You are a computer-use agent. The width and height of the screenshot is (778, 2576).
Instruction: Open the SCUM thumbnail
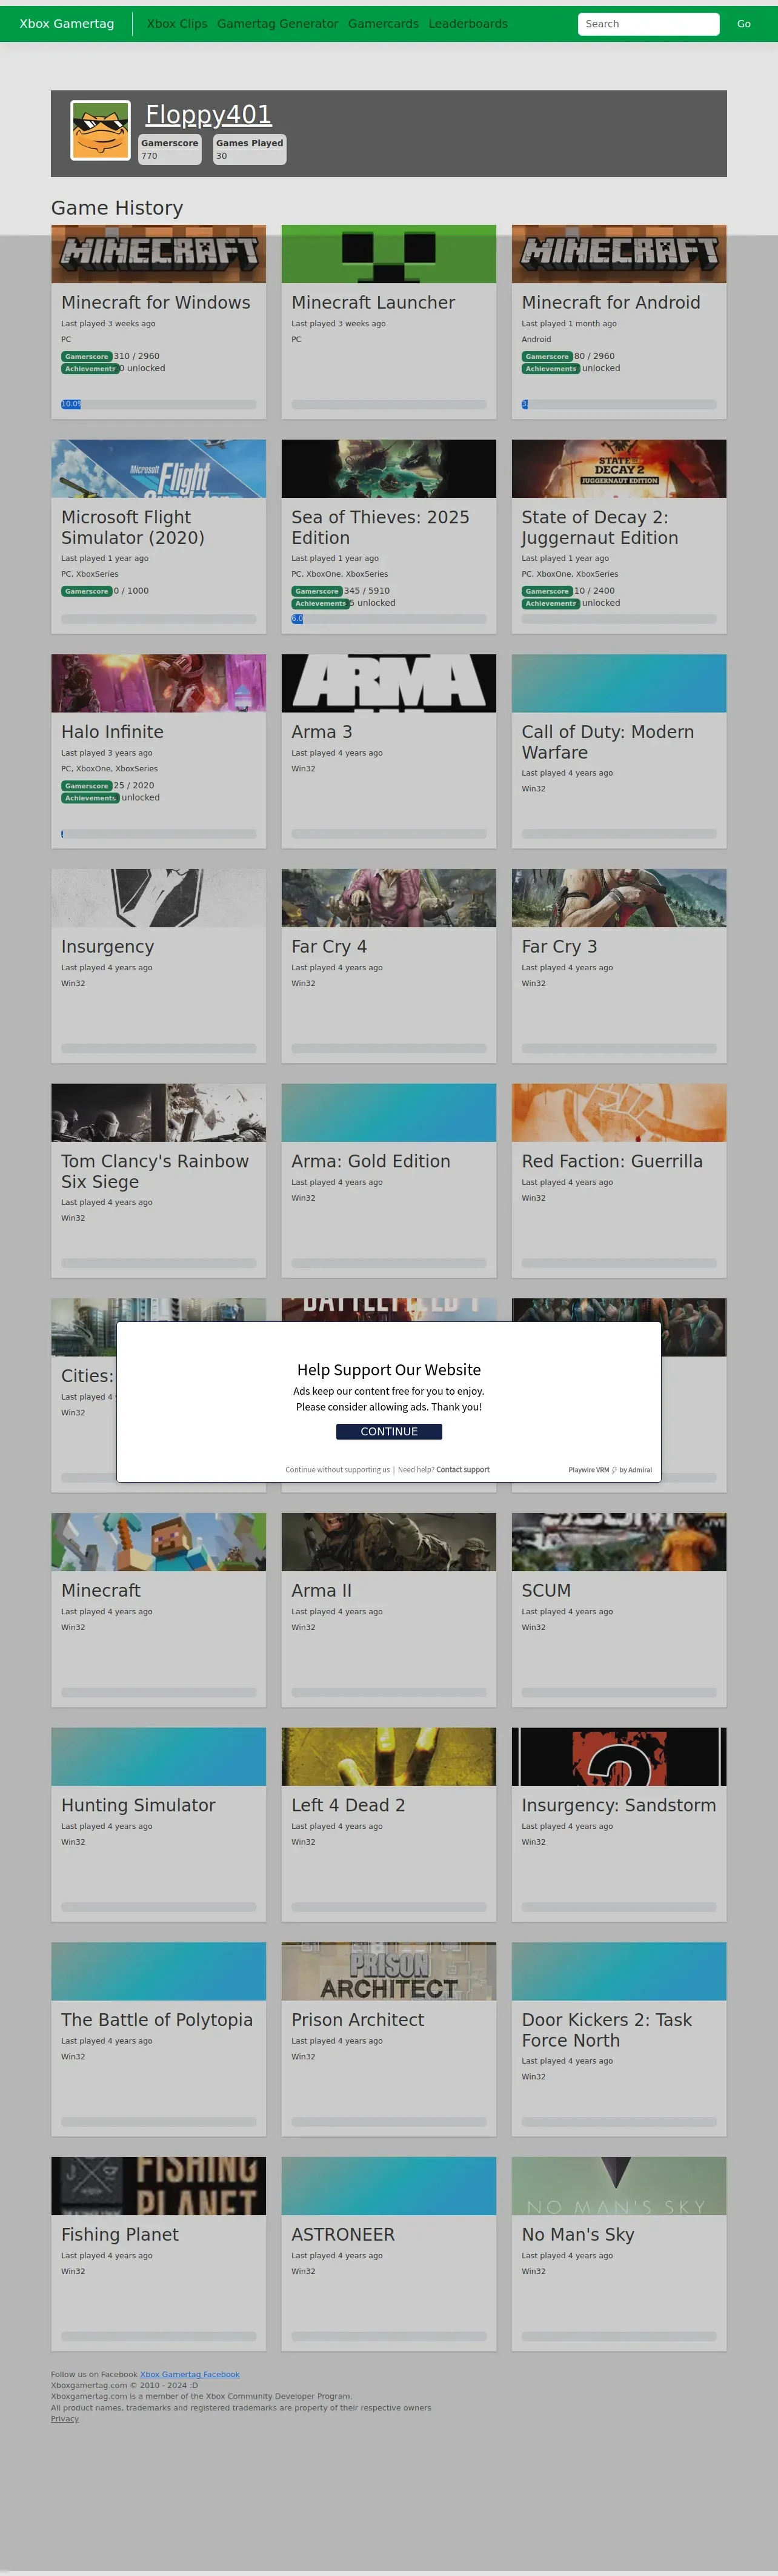pos(619,1542)
